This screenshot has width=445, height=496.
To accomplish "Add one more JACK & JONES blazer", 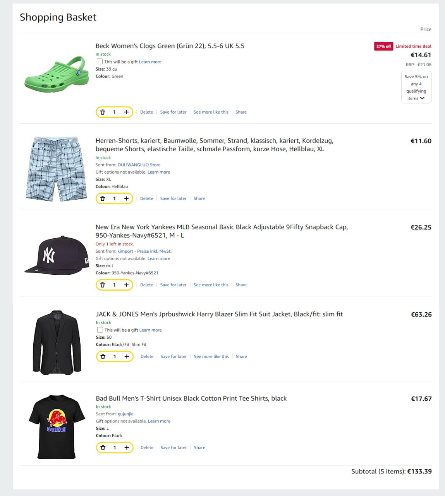I will [x=127, y=356].
